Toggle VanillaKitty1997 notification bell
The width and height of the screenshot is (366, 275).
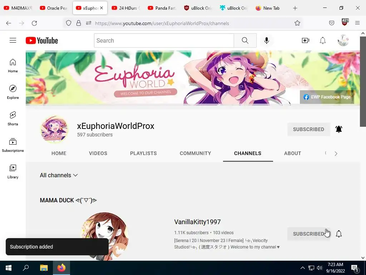pos(339,233)
